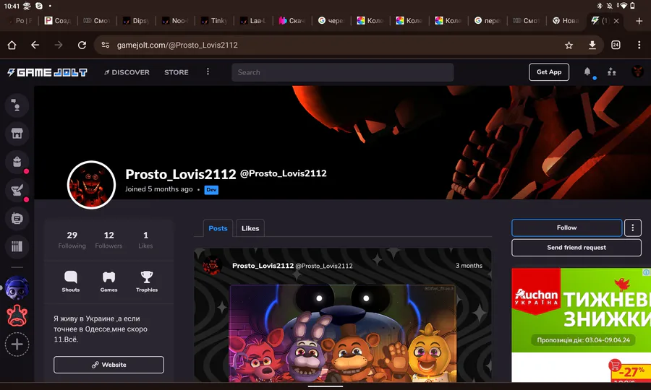
Task: Switch to the Нова browser tab
Action: click(x=566, y=21)
